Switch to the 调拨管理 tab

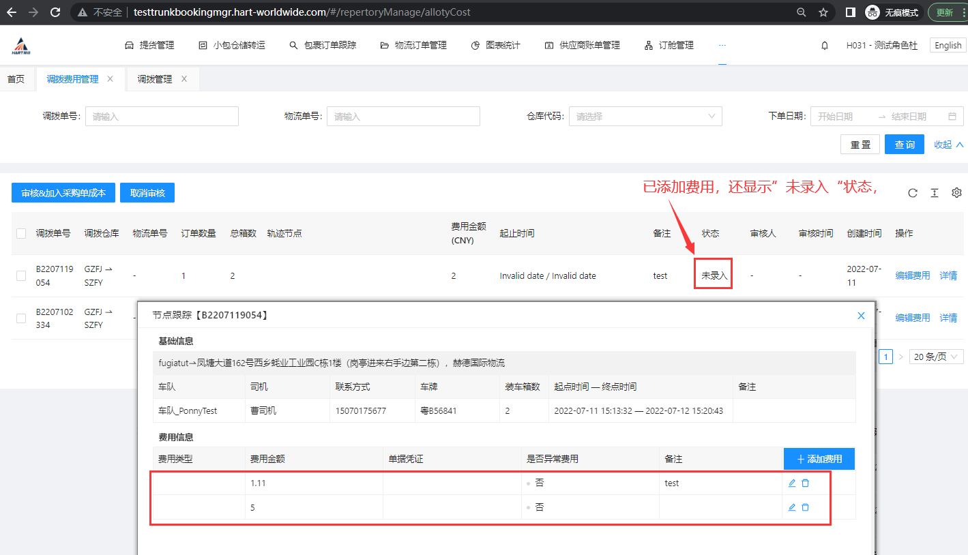(155, 79)
